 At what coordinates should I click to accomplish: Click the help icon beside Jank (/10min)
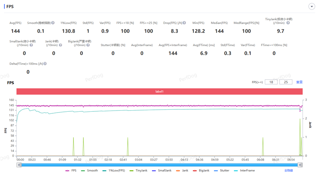[x=61, y=45]
